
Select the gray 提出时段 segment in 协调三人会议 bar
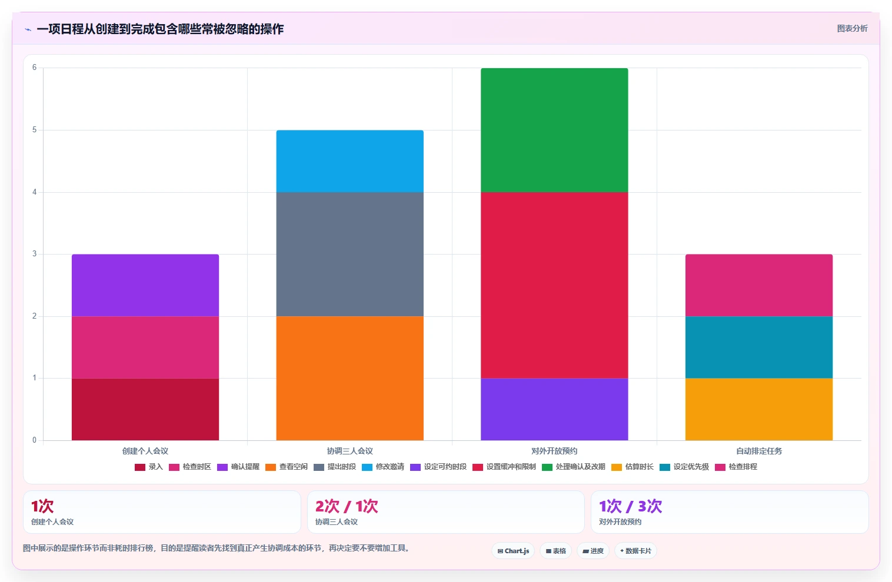[x=350, y=254]
